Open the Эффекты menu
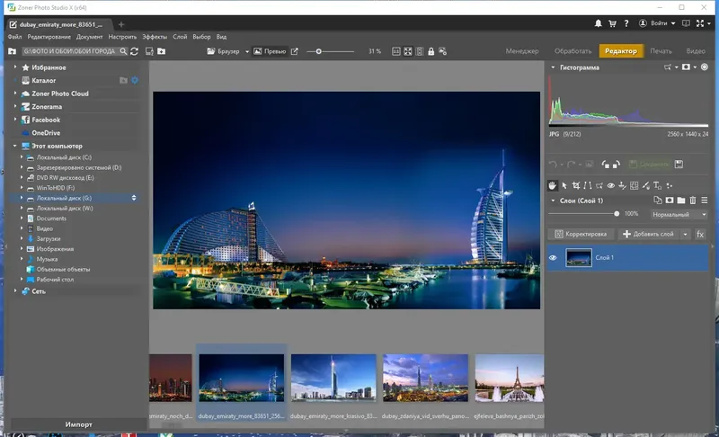This screenshot has width=719, height=437. point(155,37)
